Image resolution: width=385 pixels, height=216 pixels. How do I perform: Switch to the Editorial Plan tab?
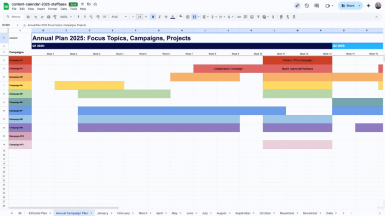[x=37, y=213]
